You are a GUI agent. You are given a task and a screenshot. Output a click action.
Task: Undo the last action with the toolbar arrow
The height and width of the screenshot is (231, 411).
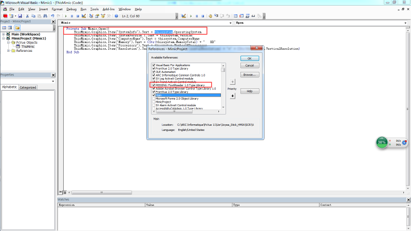(52, 16)
